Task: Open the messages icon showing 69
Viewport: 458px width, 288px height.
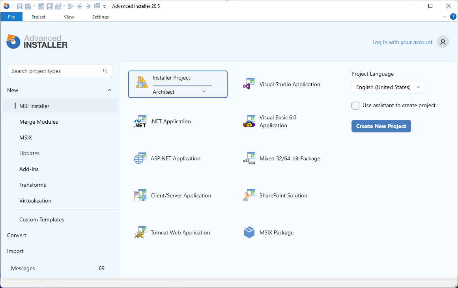Action: [97, 6]
